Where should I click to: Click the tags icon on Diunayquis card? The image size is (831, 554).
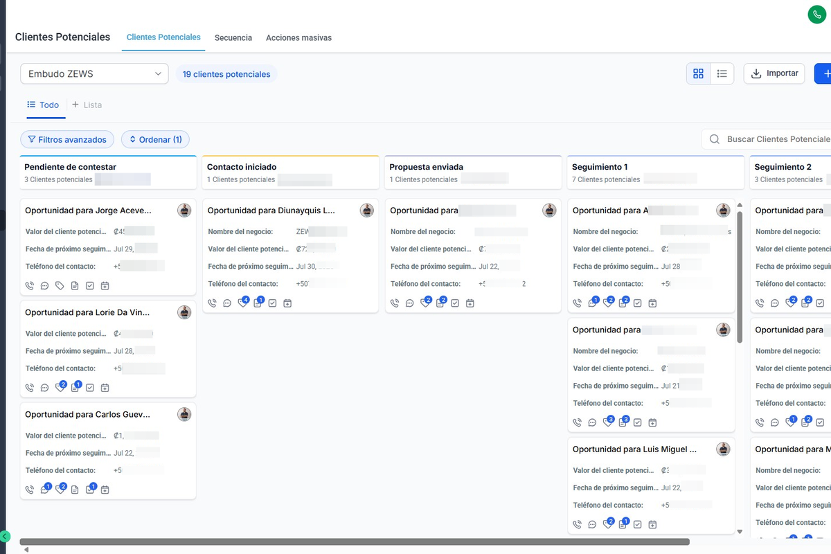pos(242,303)
